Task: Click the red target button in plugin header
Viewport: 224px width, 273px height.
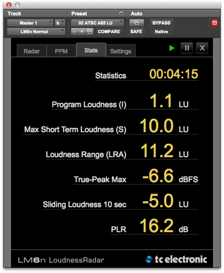Action: click(x=214, y=23)
